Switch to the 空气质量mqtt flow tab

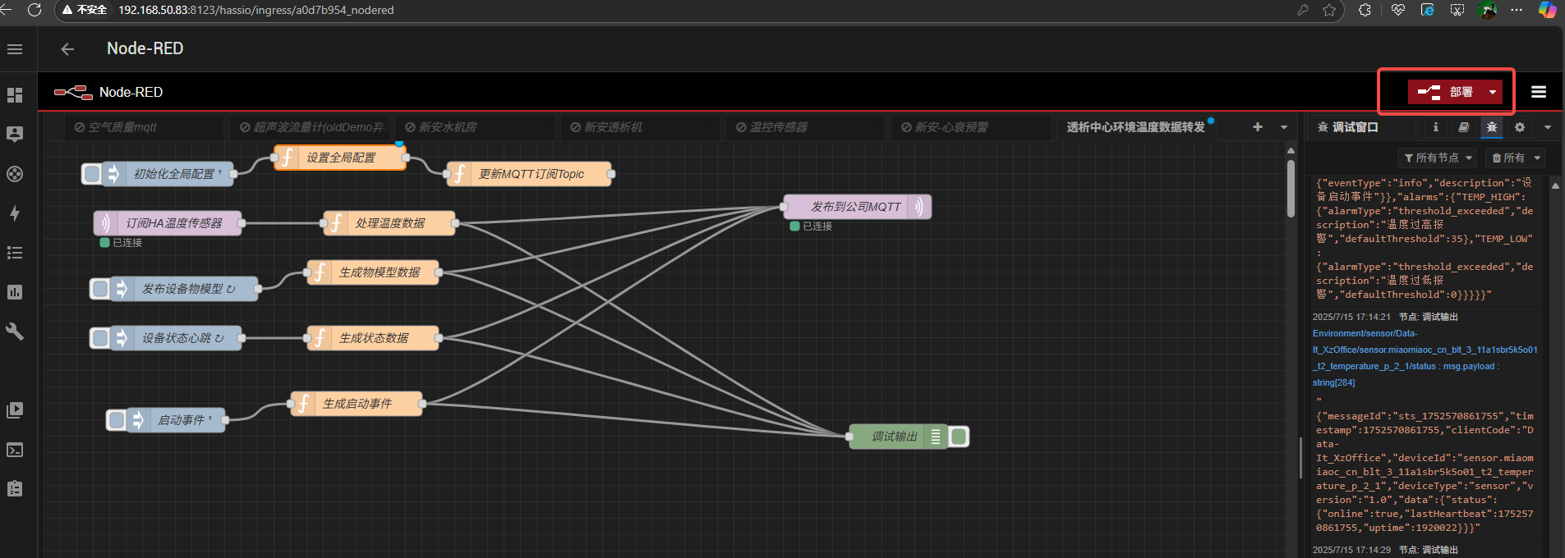click(122, 127)
